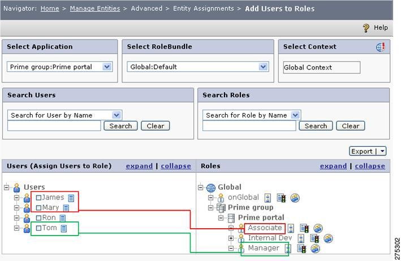Click the document icon next to James

(71, 198)
